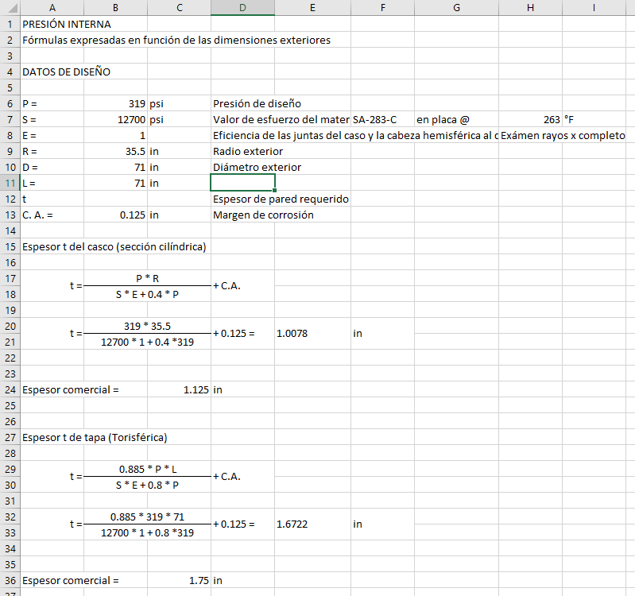This screenshot has height=596, width=635.
Task: Click the 'S * E + 0.8 * P' denominator
Action: tap(147, 485)
